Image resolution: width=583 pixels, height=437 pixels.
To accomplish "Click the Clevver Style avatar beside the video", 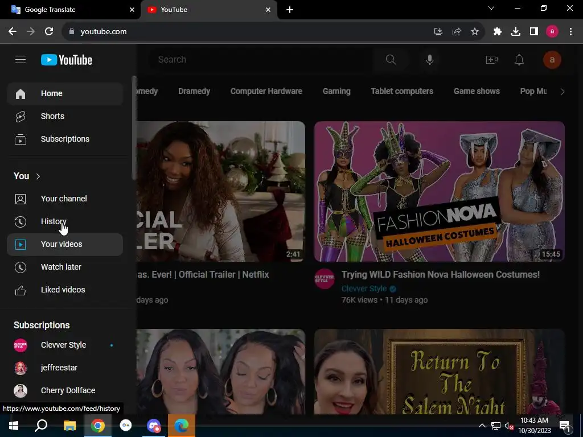I will pos(325,279).
